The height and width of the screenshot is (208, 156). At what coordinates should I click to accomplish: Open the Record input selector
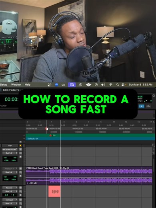[x=10, y=188]
